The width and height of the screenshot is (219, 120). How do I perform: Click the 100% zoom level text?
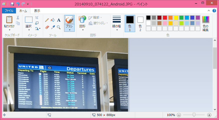(x=171, y=115)
